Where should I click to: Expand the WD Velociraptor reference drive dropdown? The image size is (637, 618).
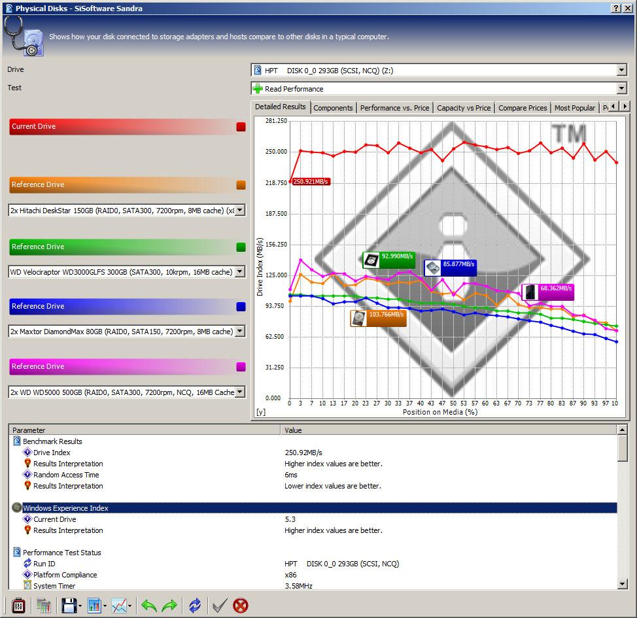pos(240,271)
